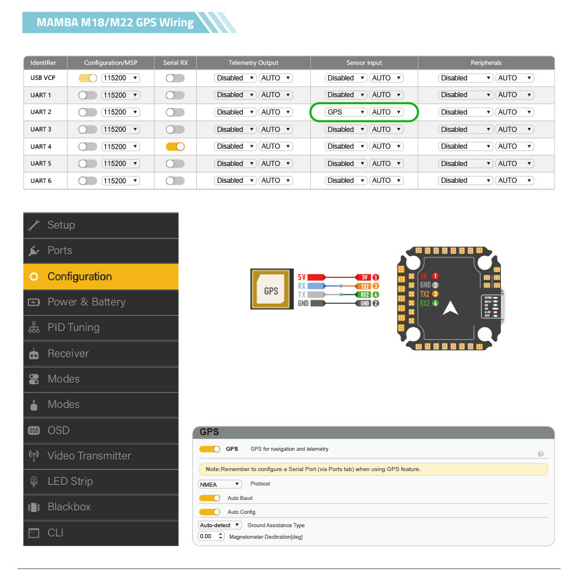The image size is (579, 581).
Task: Disable the UART 4 Serial RX toggle
Action: (x=175, y=146)
